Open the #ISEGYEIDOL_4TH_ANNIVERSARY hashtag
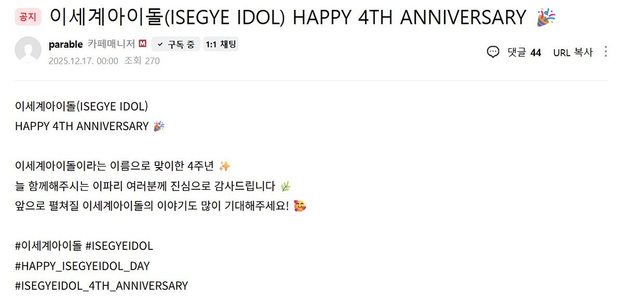The height and width of the screenshot is (305, 623). click(x=101, y=286)
